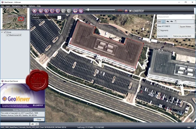Select distance measurement mode icon

[x=159, y=22]
